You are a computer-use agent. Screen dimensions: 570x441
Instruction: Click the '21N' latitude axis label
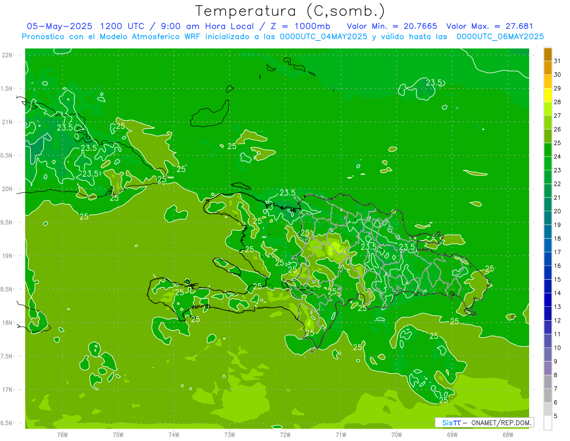pos(7,122)
